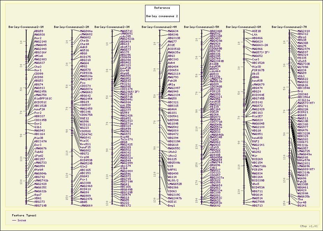Open the Barley-Consensus2-7H map title
This screenshot has height=231, width=323.
pos(289,27)
